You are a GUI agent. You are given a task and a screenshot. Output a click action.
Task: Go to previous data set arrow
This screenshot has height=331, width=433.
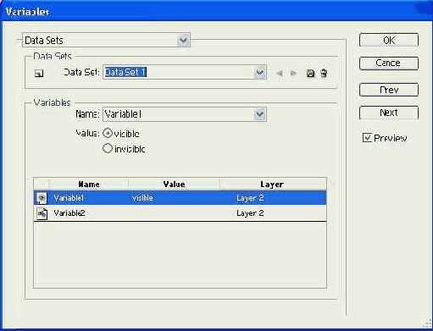(280, 74)
